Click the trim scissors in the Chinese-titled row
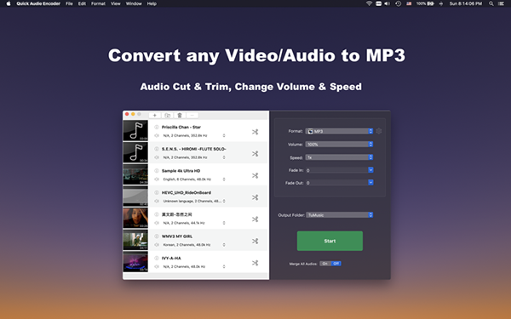The image size is (511, 319). [x=255, y=219]
